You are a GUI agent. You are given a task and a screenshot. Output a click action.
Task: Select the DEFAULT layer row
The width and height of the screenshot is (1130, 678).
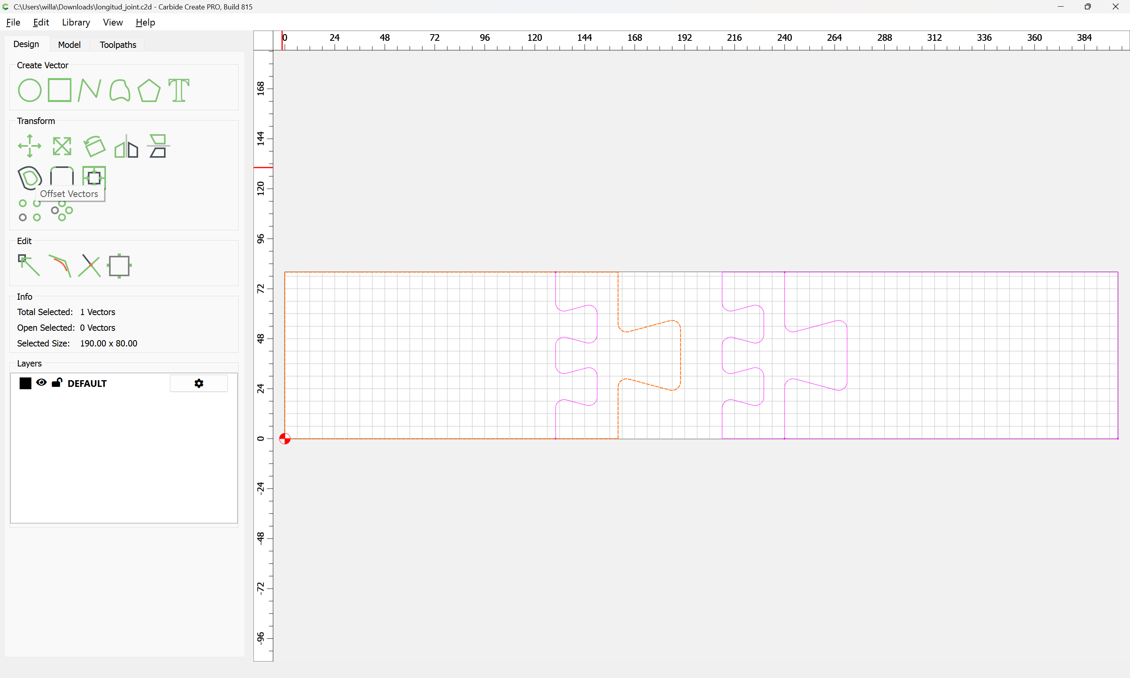[x=124, y=383]
